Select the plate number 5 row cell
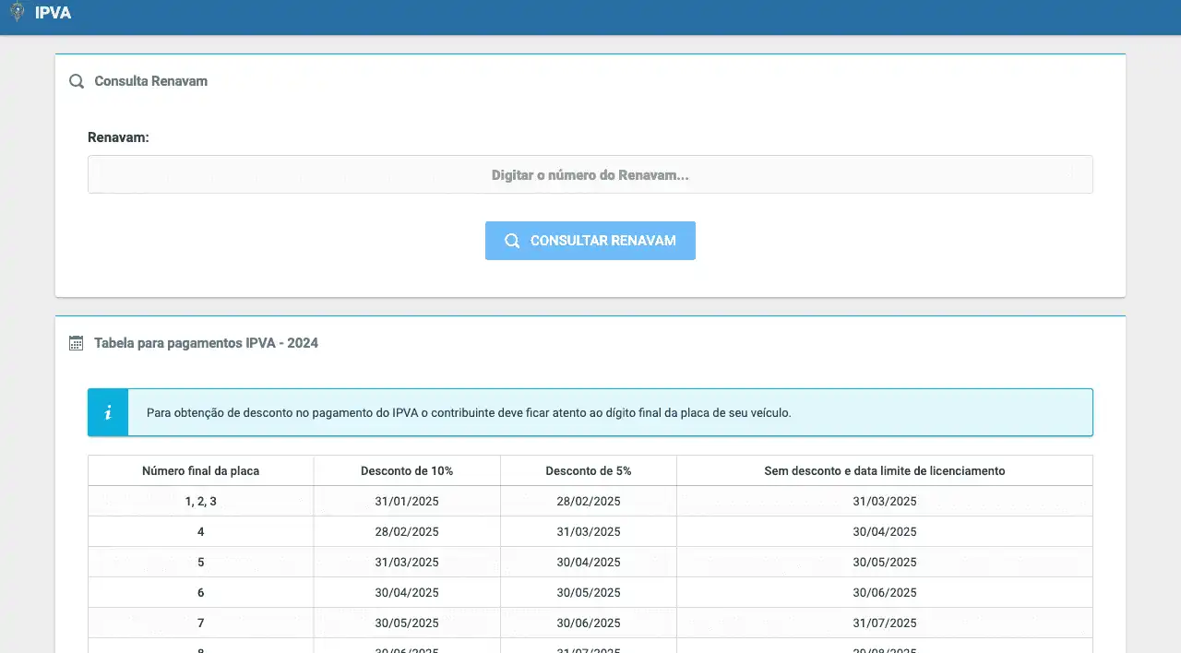 [200, 562]
